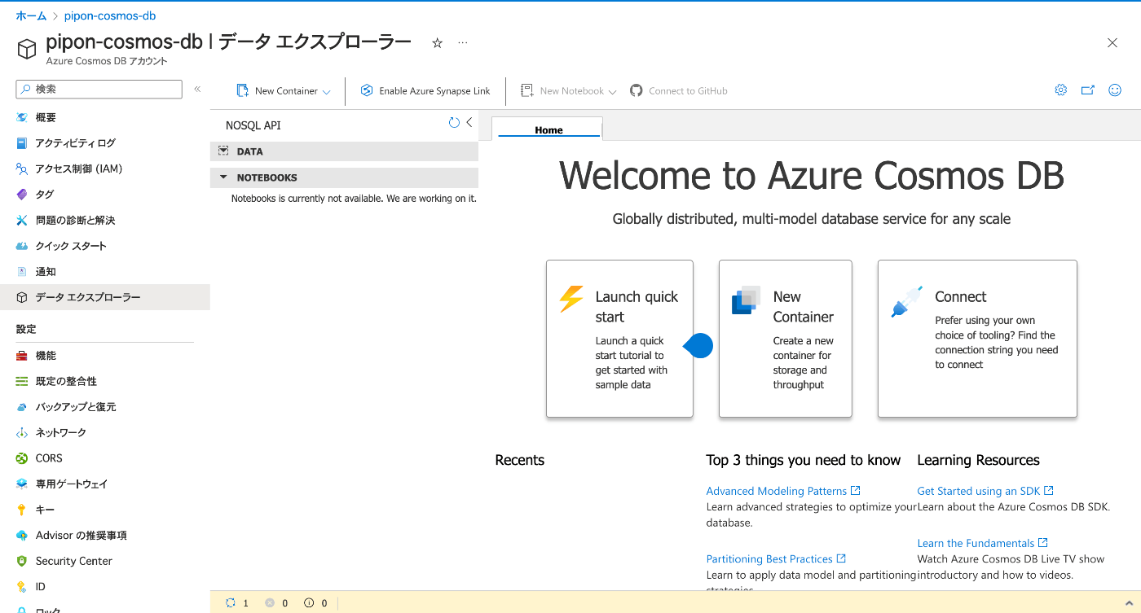This screenshot has height=613, width=1141.
Task: Click the feedback smiley icon
Action: 1115,90
